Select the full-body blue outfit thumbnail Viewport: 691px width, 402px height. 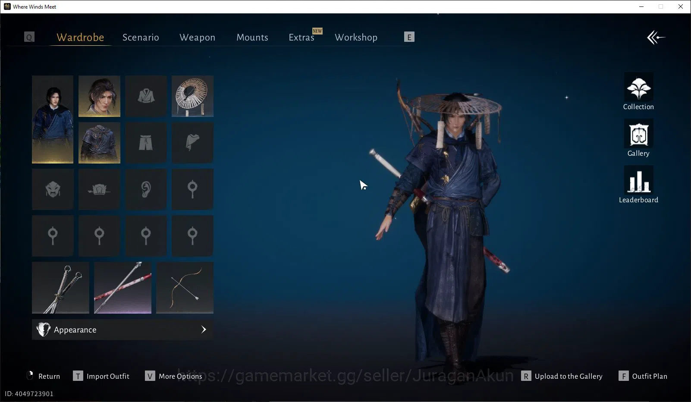click(x=53, y=119)
